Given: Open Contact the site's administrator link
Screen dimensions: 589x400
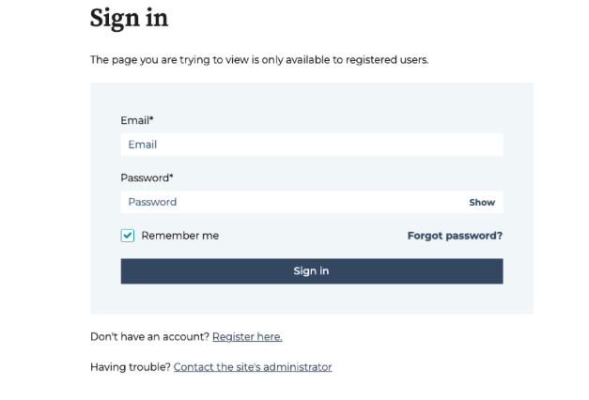Looking at the screenshot, I should click(x=253, y=367).
